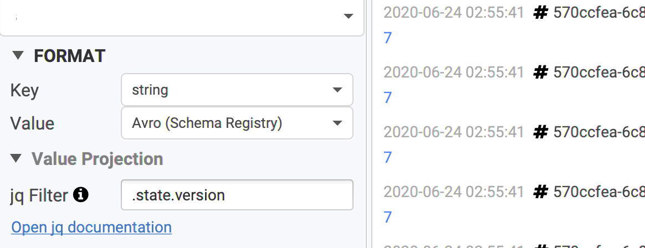This screenshot has height=248, width=645.
Task: Collapse the FORMAT section triangle
Action: 18,55
